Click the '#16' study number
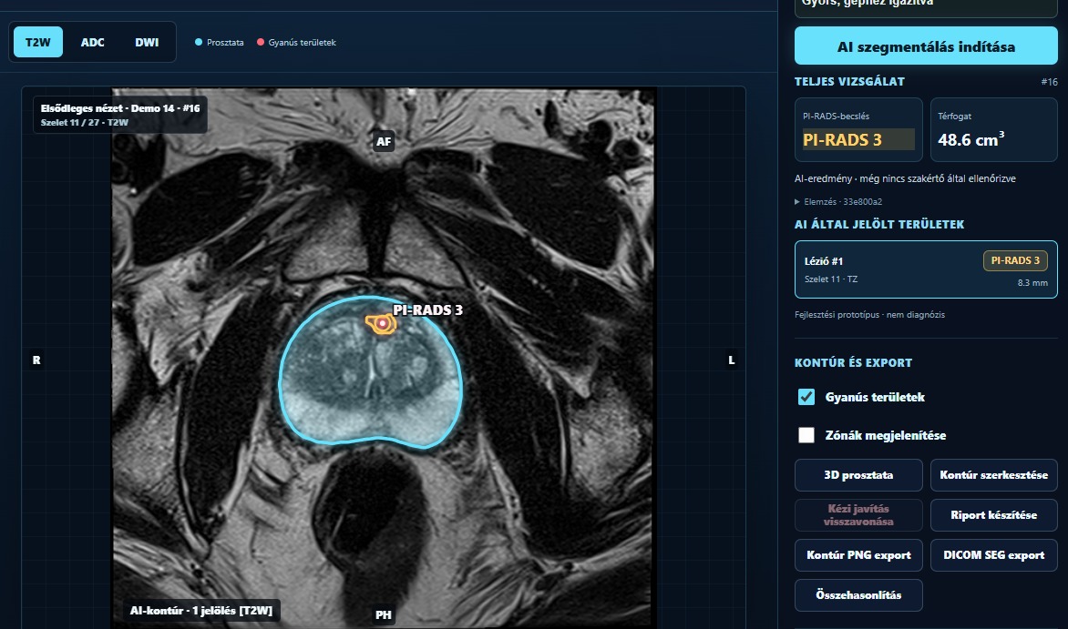 pyautogui.click(x=1049, y=82)
